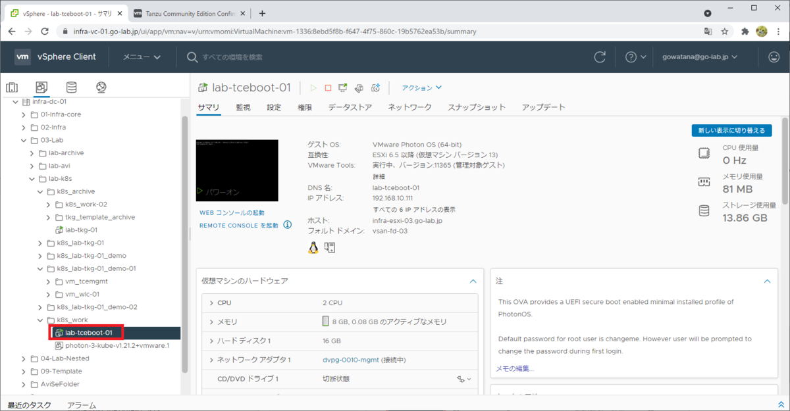Select lab-tkg-01 VM in tree
The image size is (790, 411).
pos(82,230)
